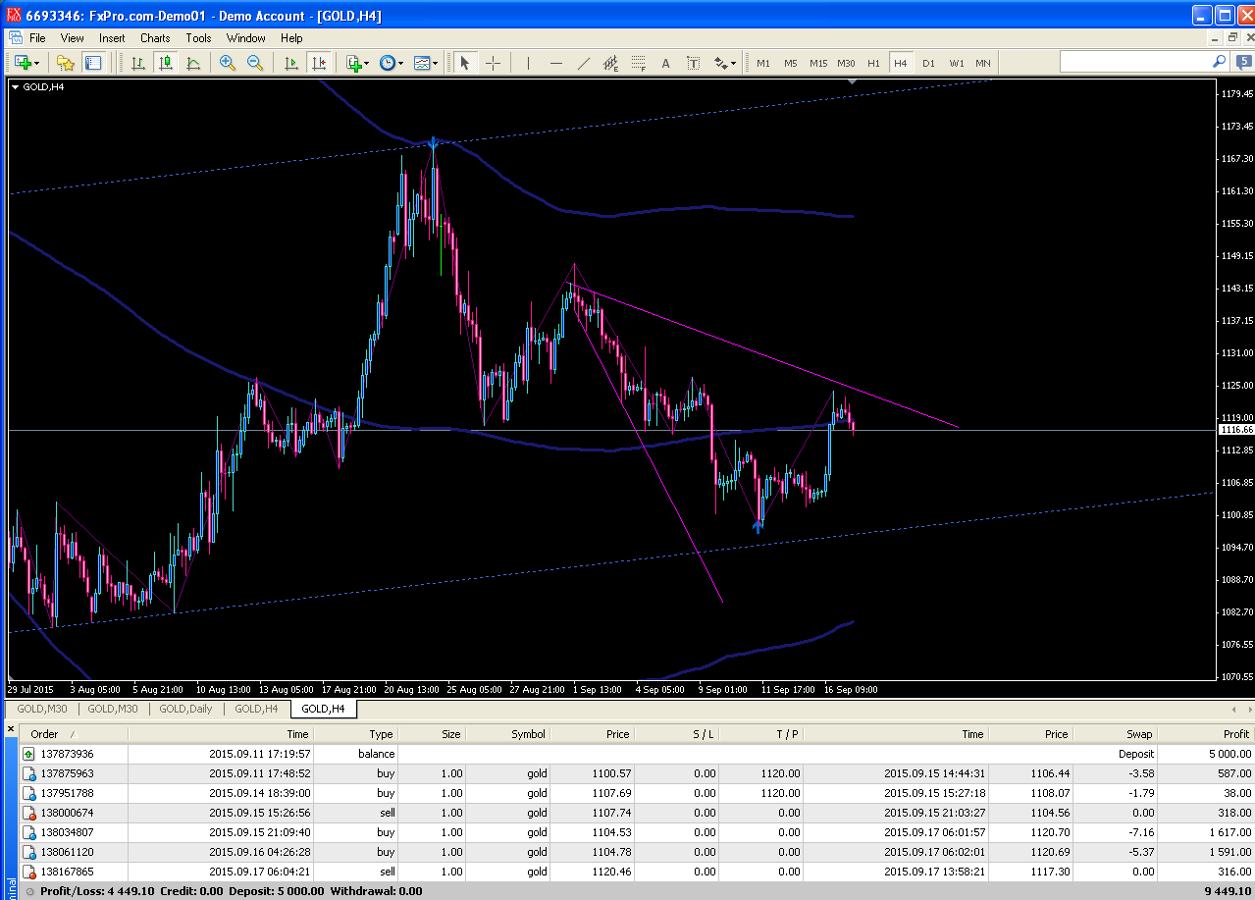Toggle the Market Watch / Navigator panel icon
Screen dimensions: 1255x900
93,63
